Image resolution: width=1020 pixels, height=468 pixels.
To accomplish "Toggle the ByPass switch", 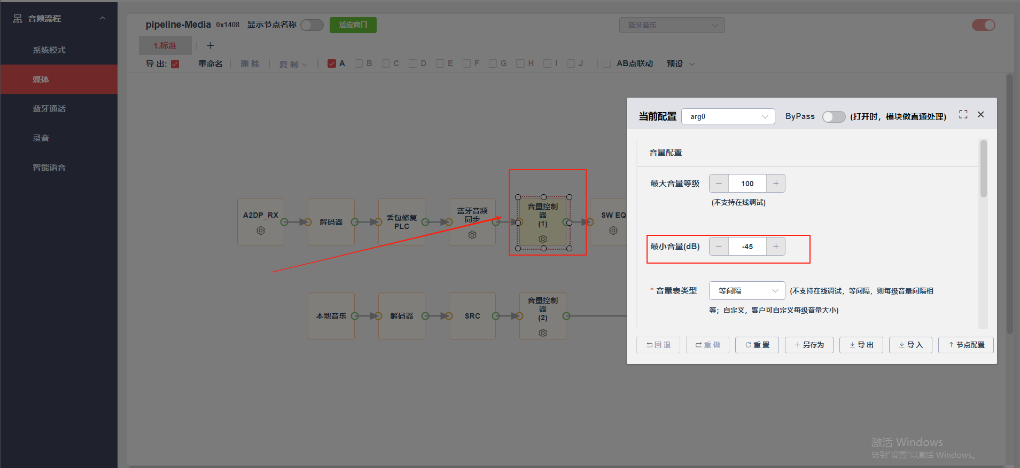I will coord(834,117).
